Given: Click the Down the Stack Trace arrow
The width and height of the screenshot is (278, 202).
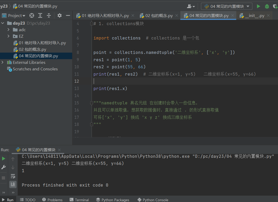Looking at the screenshot, I should click(x=13, y=167).
